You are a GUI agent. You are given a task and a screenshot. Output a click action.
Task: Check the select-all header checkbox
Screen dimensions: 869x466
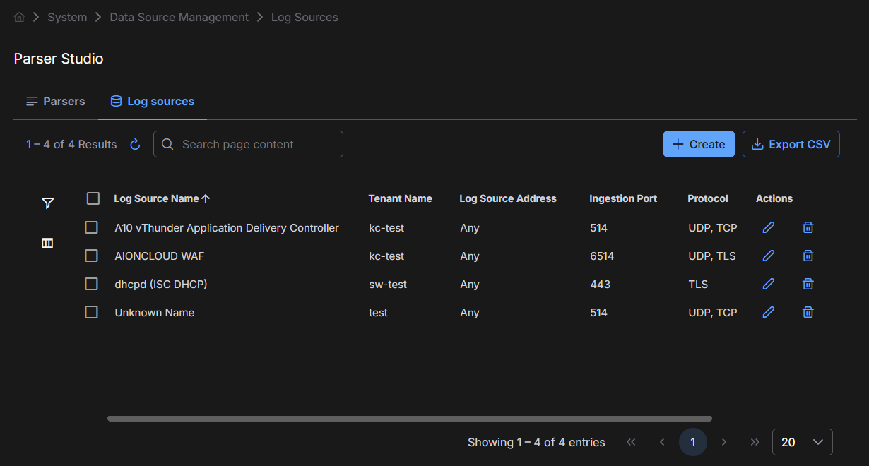click(x=93, y=198)
